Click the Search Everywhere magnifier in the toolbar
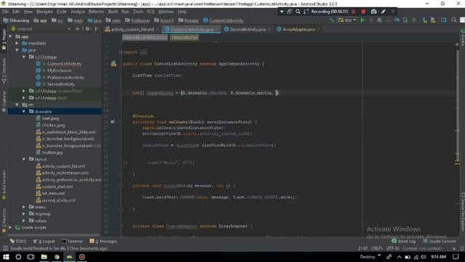 coord(454,20)
